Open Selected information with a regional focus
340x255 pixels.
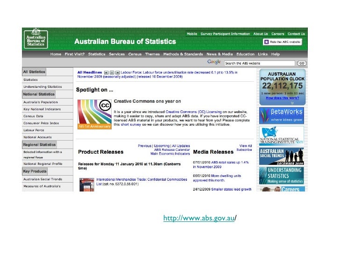coord(42,155)
